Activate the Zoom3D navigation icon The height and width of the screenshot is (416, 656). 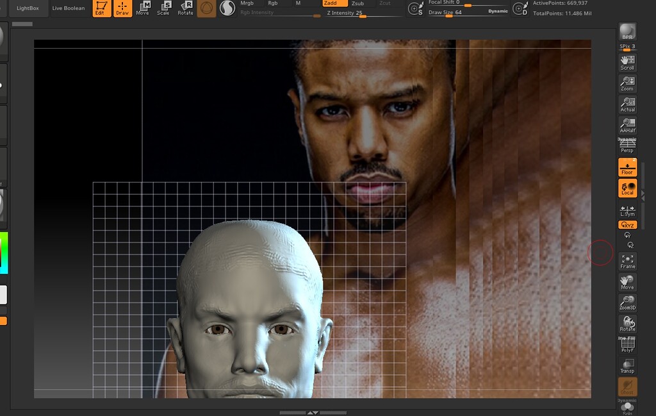(x=627, y=301)
